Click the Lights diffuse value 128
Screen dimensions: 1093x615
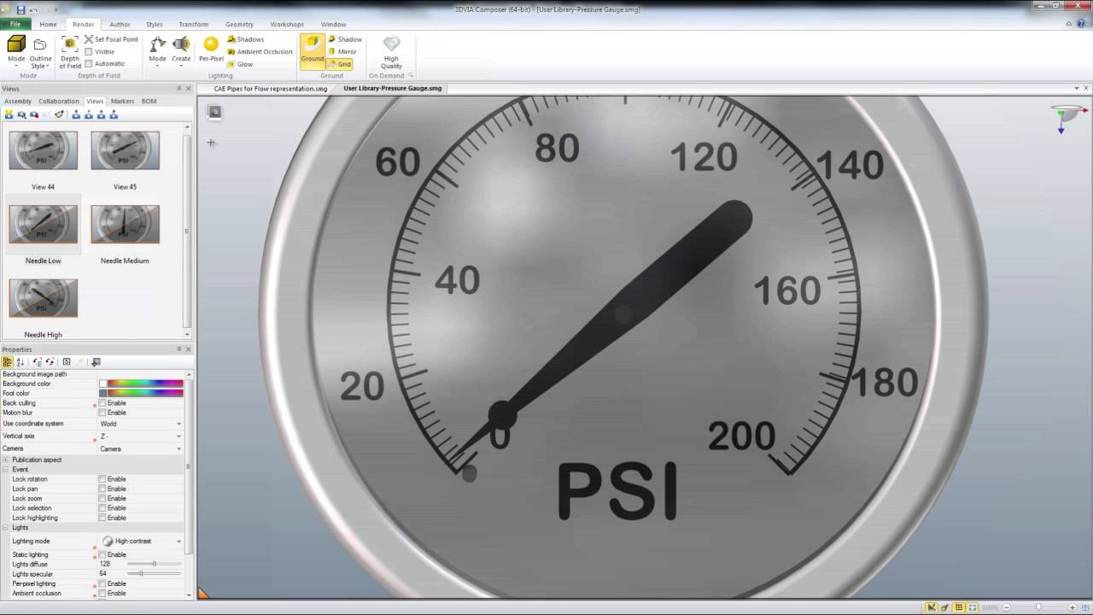click(x=105, y=565)
